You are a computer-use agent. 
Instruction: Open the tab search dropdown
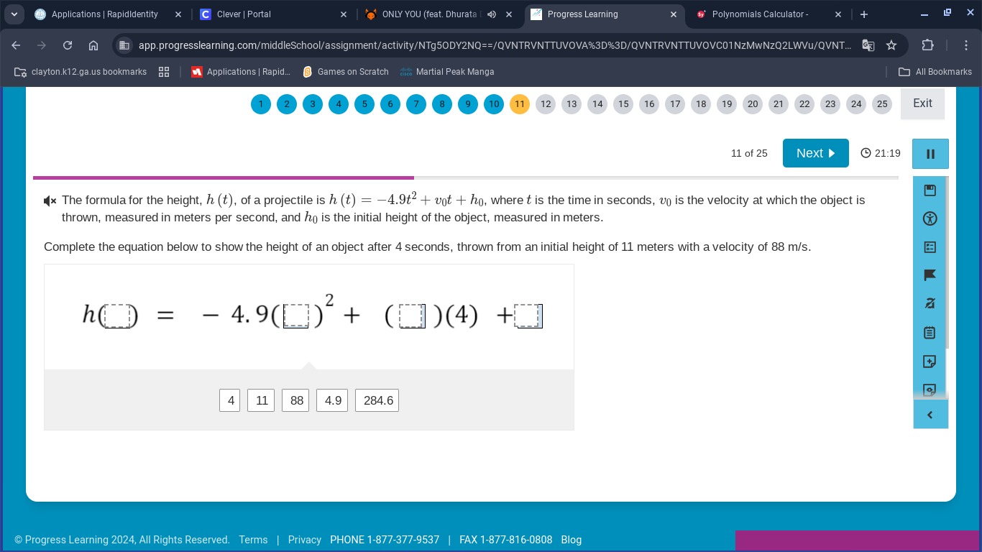click(14, 14)
